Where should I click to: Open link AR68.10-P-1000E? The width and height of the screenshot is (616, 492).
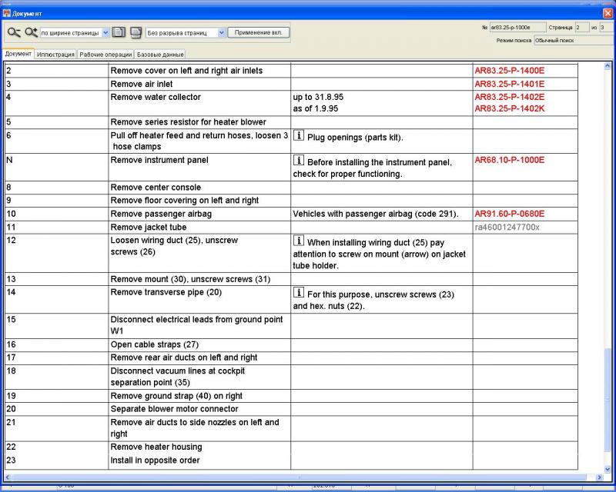(510, 160)
